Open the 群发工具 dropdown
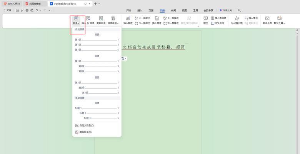300x154 pixels. [279, 21]
